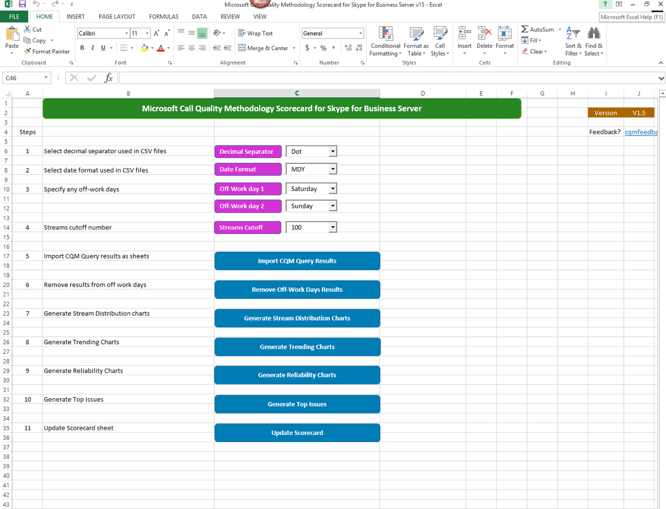Enable Wrap Text for selection
The height and width of the screenshot is (509, 666).
point(256,33)
